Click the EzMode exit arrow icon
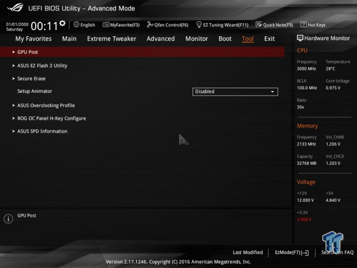 click(305, 252)
